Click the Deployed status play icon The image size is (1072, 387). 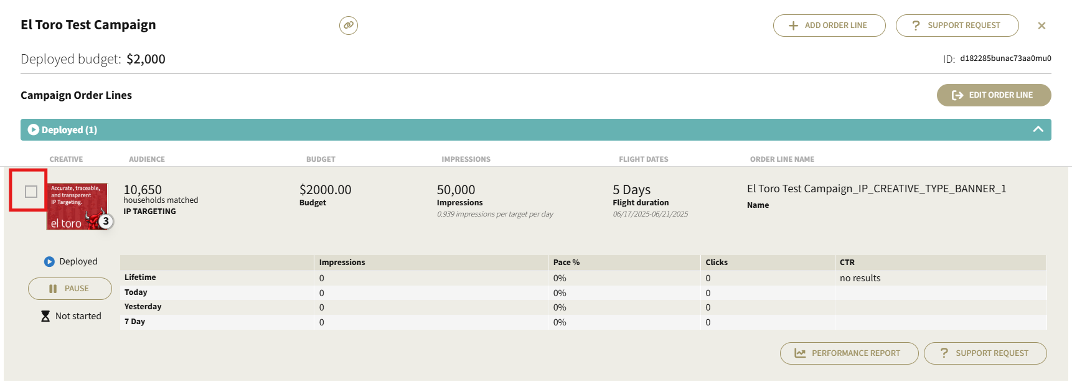[x=49, y=262]
